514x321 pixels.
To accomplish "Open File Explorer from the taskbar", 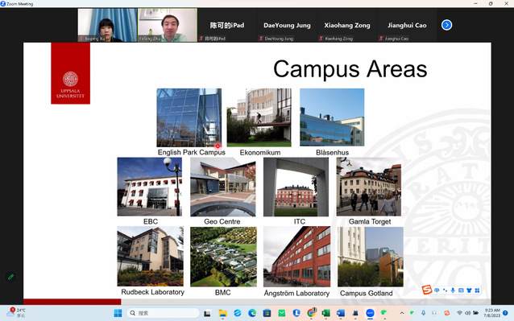I will (x=222, y=313).
